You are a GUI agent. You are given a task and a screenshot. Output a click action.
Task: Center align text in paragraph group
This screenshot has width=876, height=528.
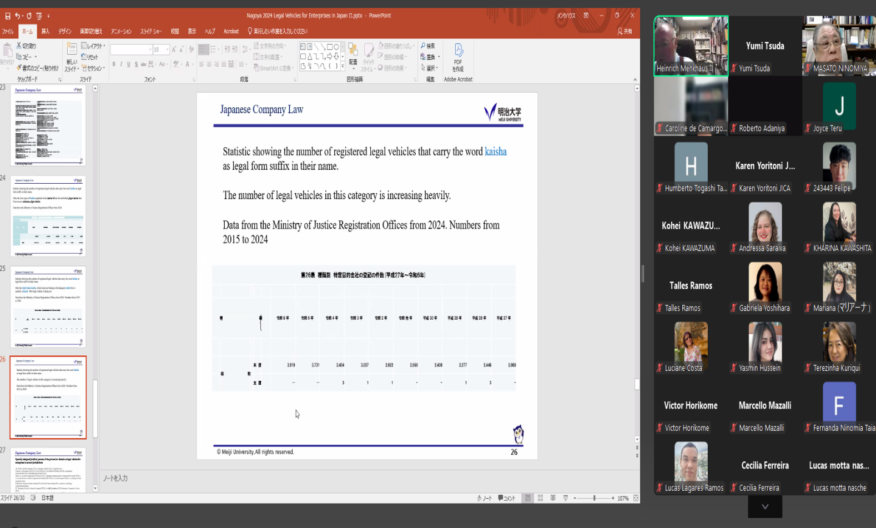tap(209, 64)
